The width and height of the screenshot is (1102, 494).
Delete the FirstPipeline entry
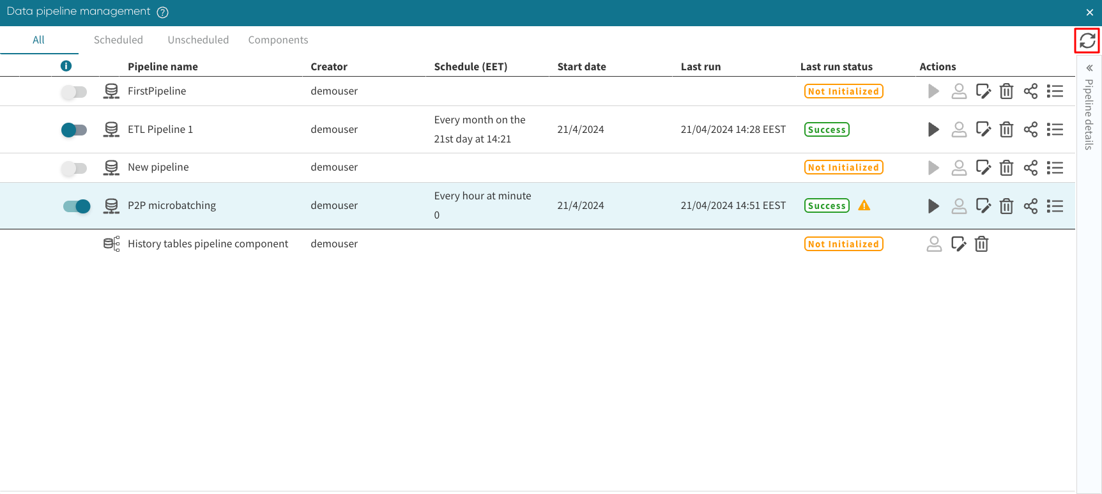point(1006,91)
